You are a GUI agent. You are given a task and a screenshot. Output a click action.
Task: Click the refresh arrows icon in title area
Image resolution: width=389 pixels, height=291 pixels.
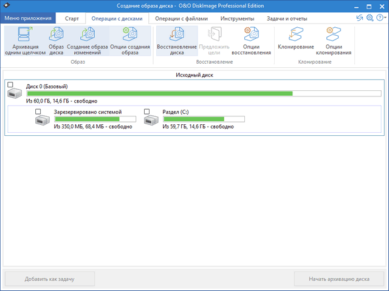(x=359, y=18)
